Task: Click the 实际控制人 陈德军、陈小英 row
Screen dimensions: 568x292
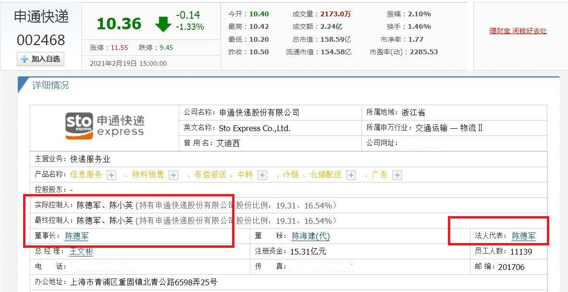Action: click(288, 206)
